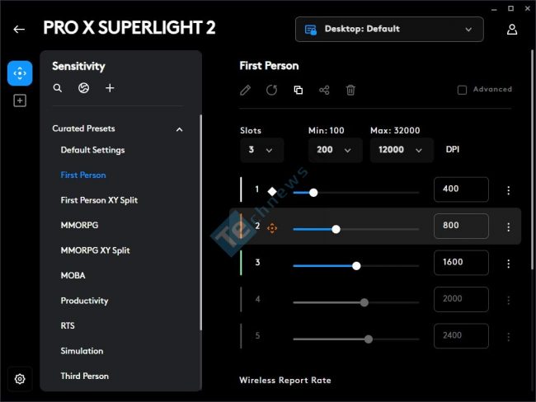Screen dimensions: 536x402
Task: Open the maximum DPI dropdown showing 12000
Action: 402,150
